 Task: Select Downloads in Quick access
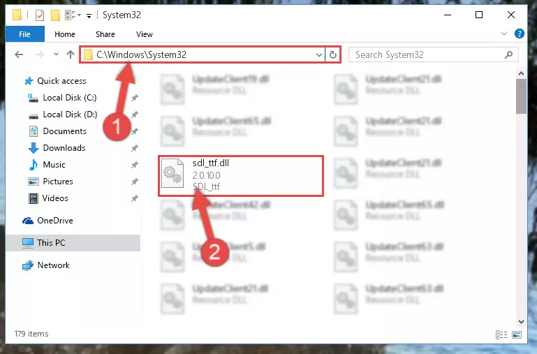click(64, 148)
